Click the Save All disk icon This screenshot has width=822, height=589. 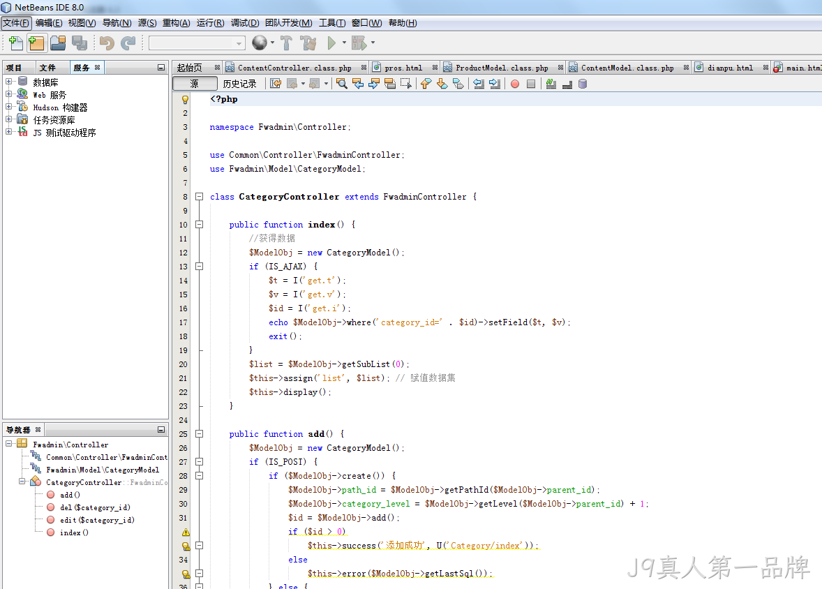(x=79, y=43)
